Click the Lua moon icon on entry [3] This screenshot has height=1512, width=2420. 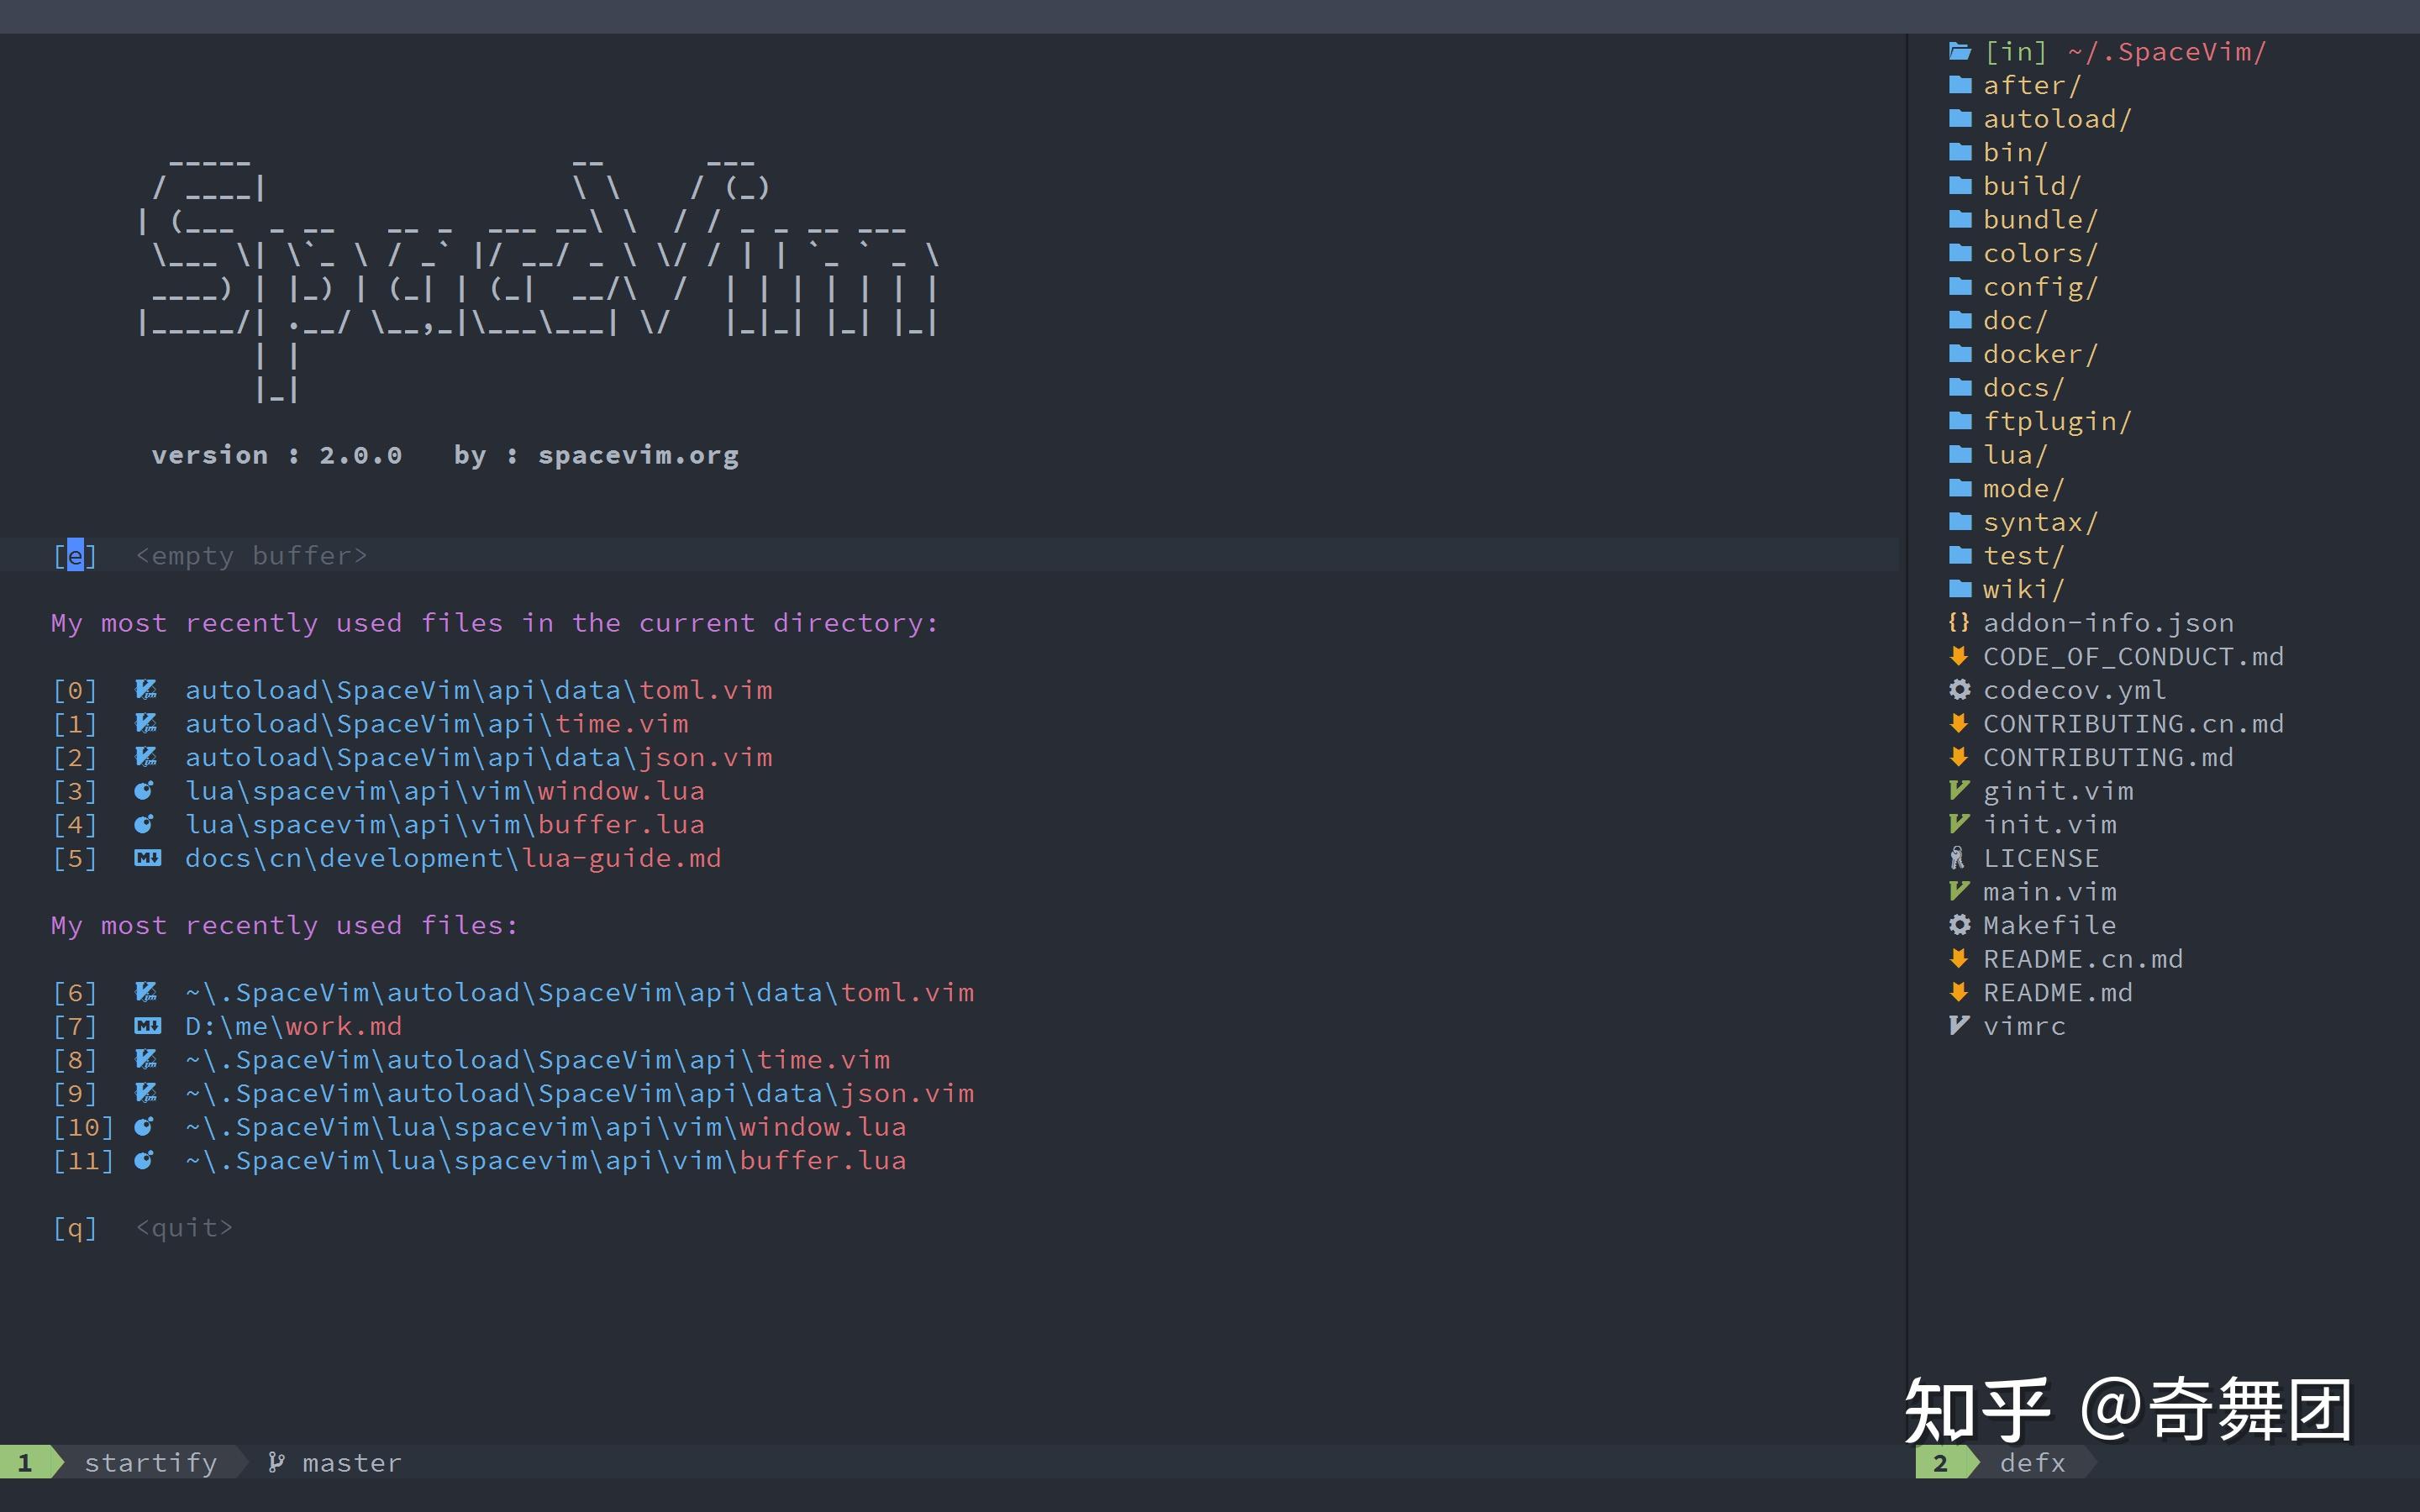coord(144,791)
